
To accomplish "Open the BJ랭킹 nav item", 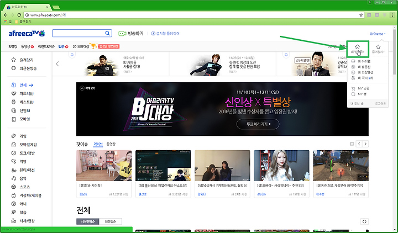I will [13, 46].
